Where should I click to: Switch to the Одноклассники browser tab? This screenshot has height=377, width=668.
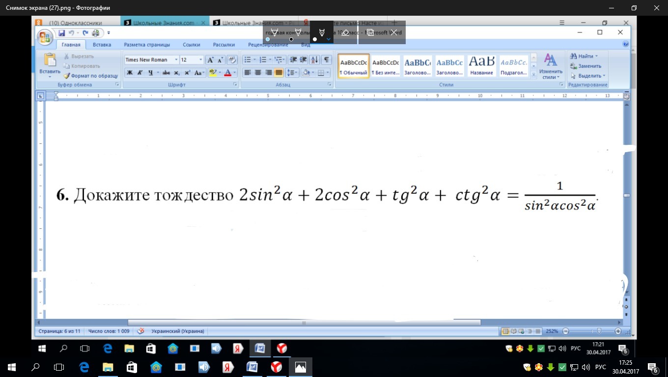[76, 23]
